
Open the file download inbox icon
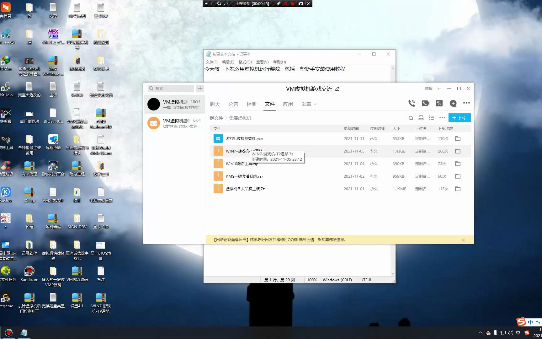pos(421,118)
